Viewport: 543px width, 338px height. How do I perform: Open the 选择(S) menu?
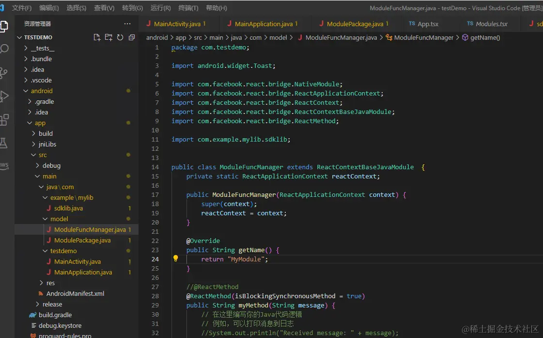(x=76, y=8)
